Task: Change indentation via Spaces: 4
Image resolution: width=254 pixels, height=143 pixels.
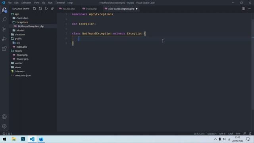Action: click(x=212, y=133)
